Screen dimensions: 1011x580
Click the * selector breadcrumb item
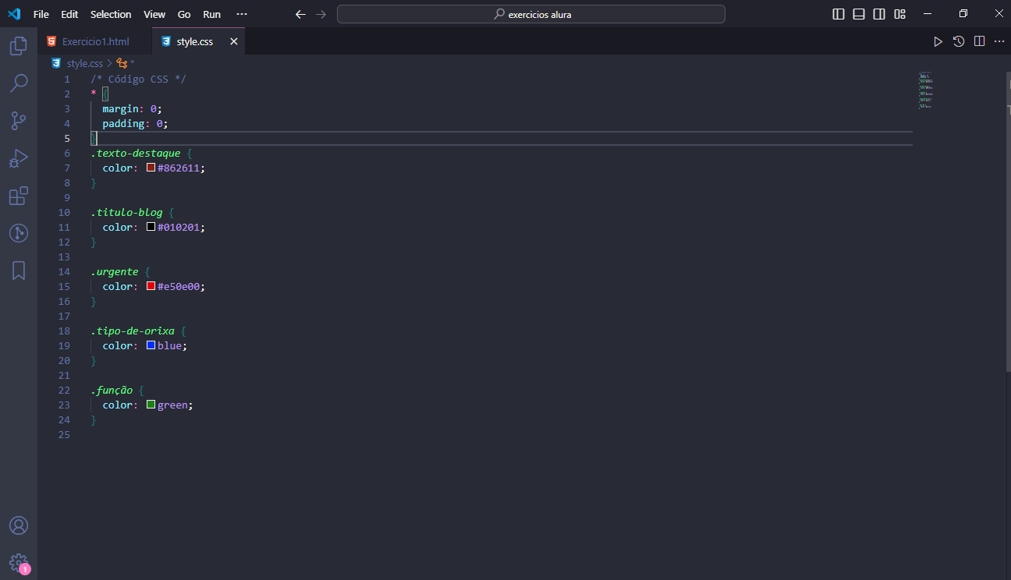coord(126,63)
